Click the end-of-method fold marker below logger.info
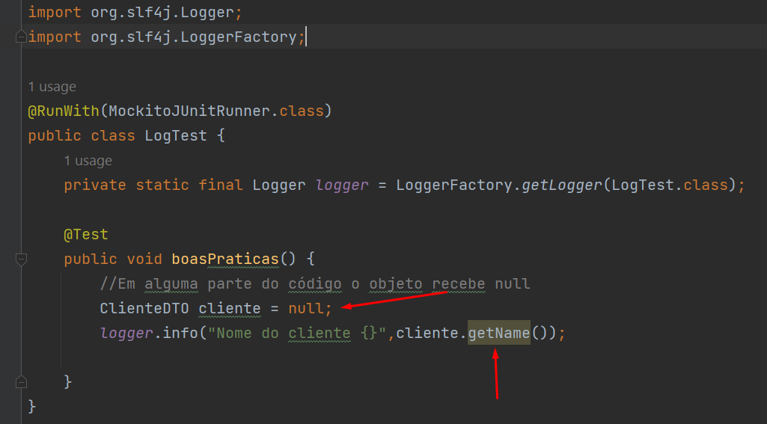Screen dimensions: 767x424 [21, 381]
